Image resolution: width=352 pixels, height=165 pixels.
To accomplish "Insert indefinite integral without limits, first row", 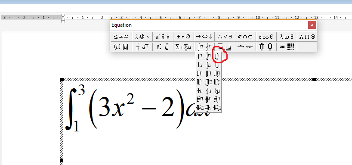I will click(x=200, y=56).
